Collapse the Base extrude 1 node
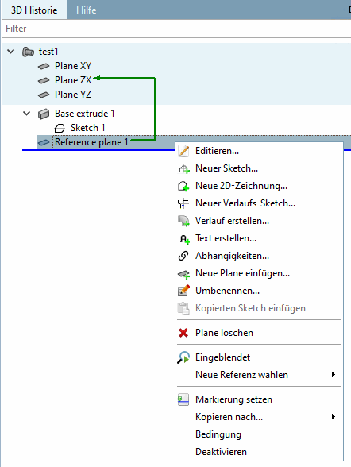This screenshot has width=351, height=467. pos(27,114)
